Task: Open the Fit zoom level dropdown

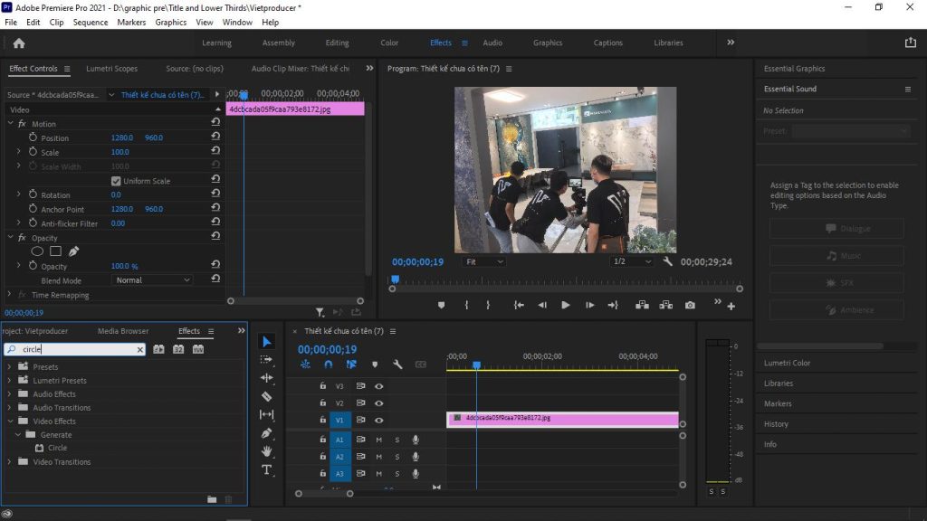Action: [x=485, y=261]
